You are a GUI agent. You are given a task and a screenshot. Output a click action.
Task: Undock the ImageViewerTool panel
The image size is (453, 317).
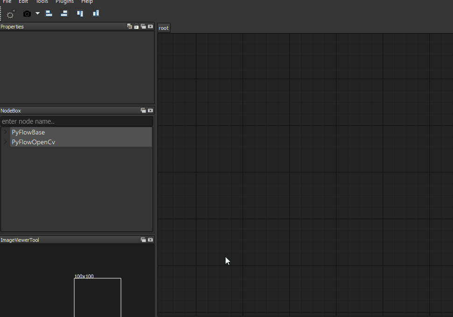pos(143,240)
